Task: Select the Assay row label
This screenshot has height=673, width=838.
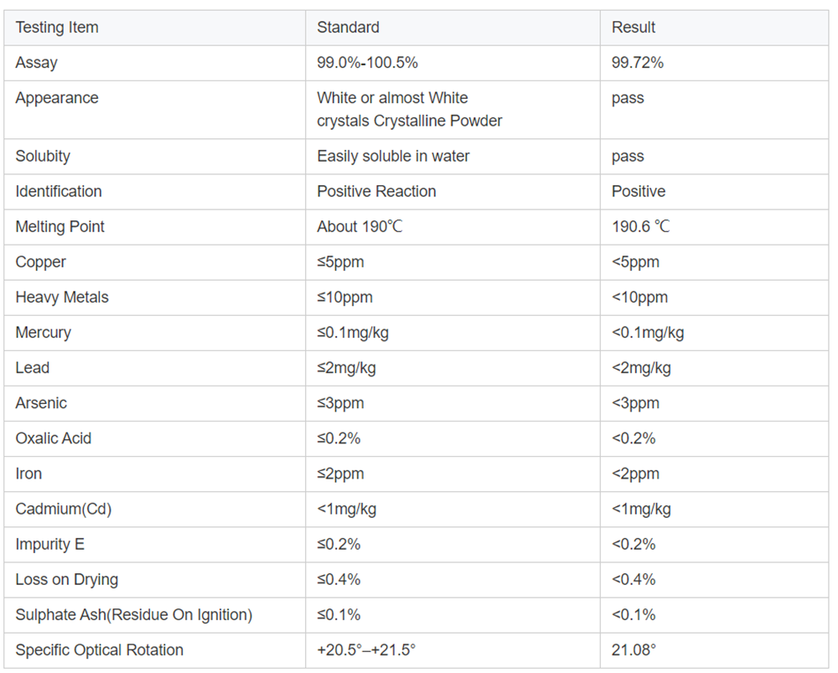Action: (36, 63)
